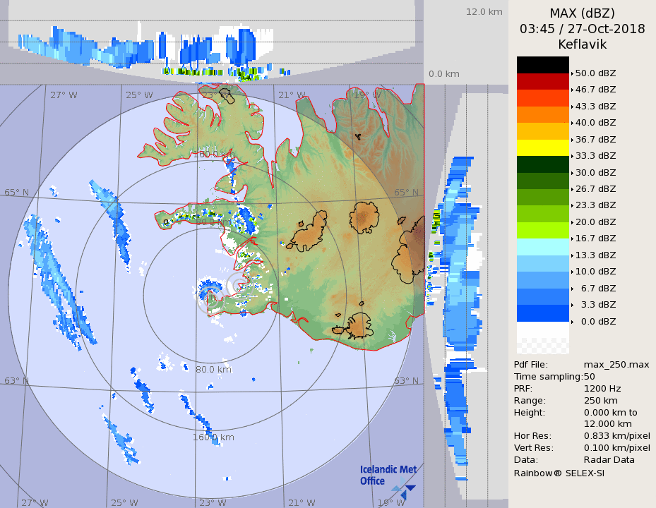Screen dimensions: 656x508
Task: Click the Keflavik station name
Action: pos(582,44)
